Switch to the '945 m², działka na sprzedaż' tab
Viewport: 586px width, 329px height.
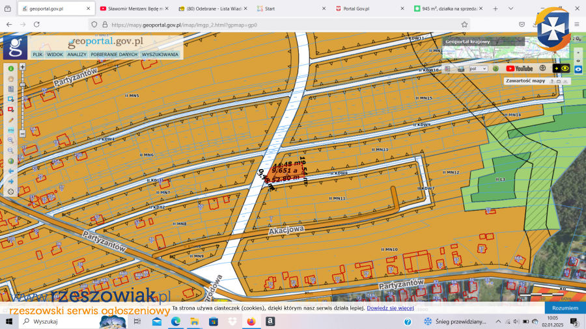point(448,8)
